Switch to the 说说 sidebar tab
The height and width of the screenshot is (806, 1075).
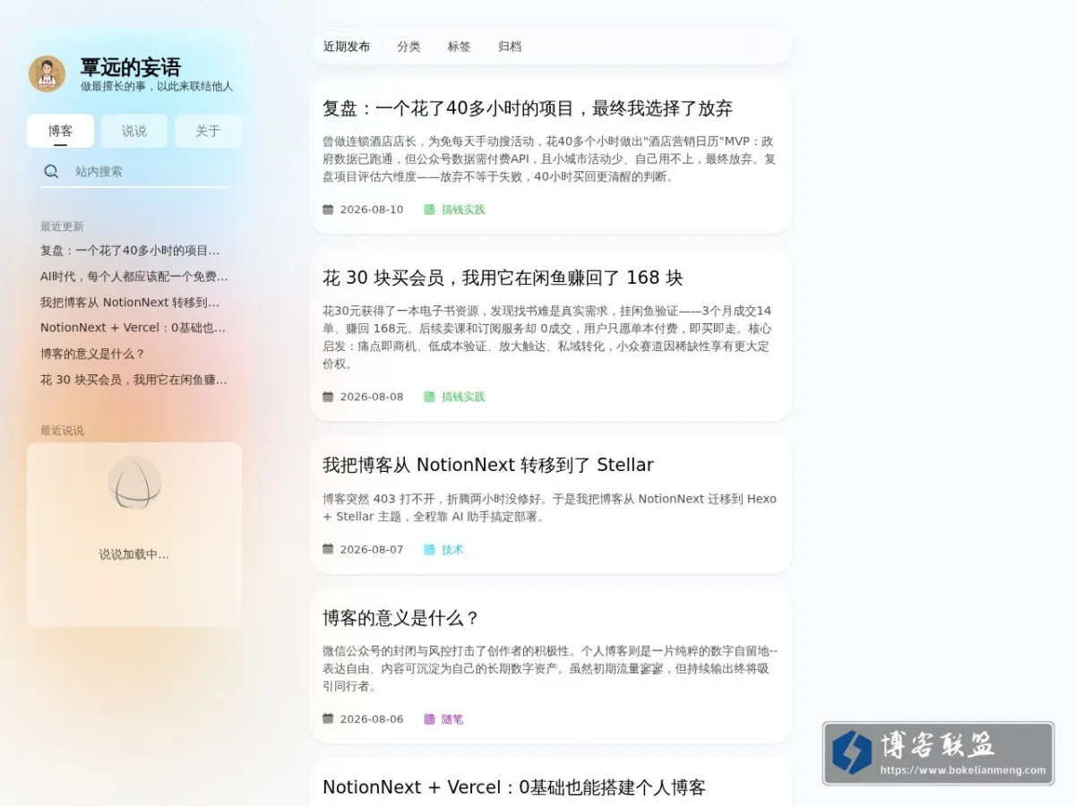pyautogui.click(x=134, y=131)
